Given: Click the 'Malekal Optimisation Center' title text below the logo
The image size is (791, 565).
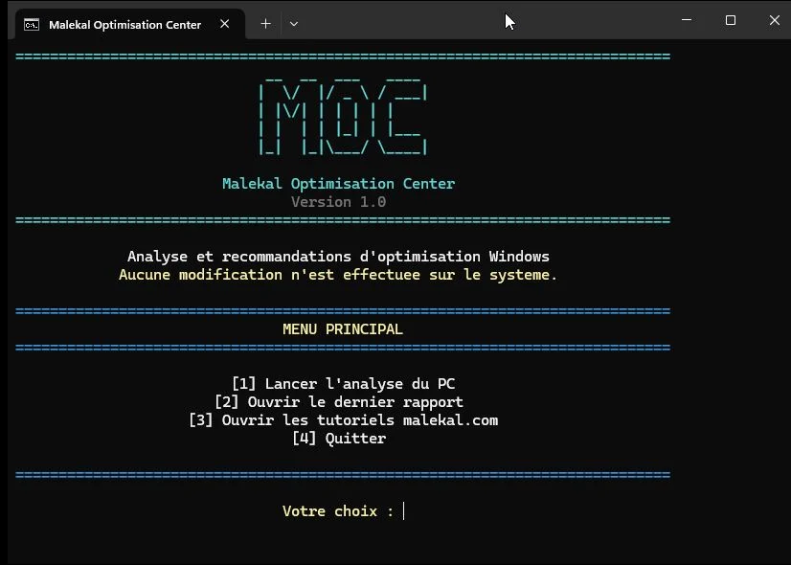Looking at the screenshot, I should click(x=338, y=184).
